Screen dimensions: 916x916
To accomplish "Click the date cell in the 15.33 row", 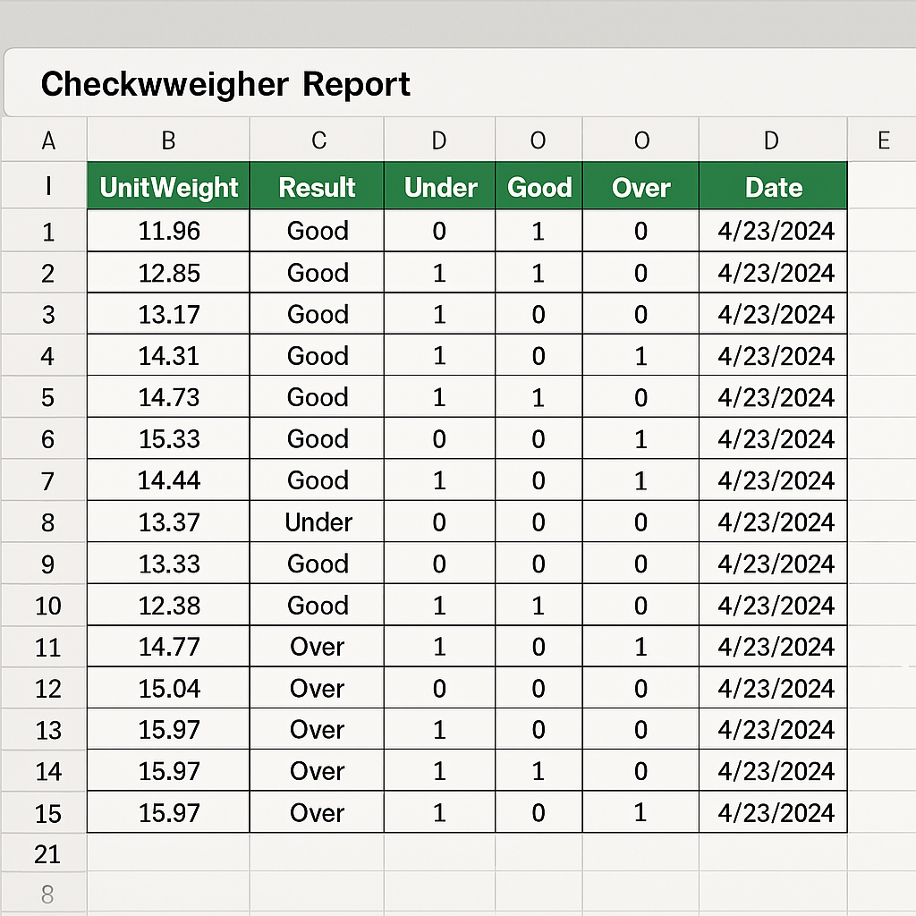I will (x=773, y=438).
